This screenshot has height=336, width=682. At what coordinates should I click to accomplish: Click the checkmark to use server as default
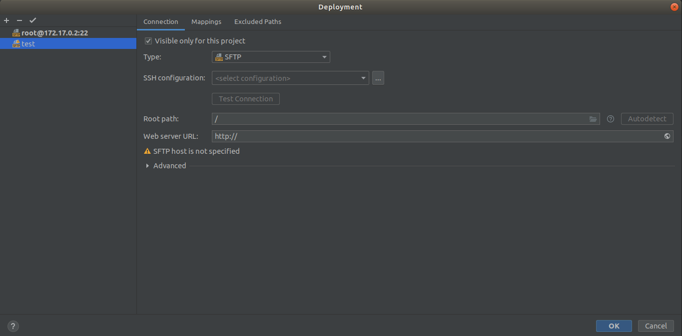coord(32,20)
